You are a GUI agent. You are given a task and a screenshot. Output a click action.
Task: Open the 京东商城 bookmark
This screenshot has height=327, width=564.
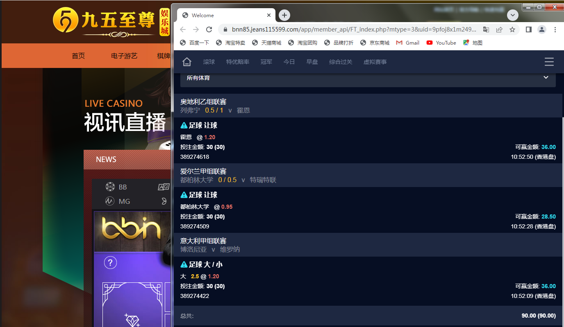[375, 43]
